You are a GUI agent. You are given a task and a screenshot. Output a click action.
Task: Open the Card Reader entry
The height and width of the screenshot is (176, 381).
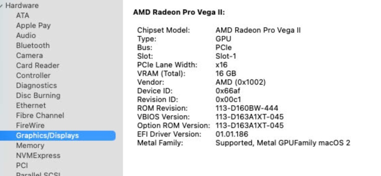click(37, 66)
